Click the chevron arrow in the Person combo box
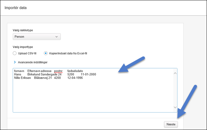Screen dimensions: 207x130 pos(57,37)
